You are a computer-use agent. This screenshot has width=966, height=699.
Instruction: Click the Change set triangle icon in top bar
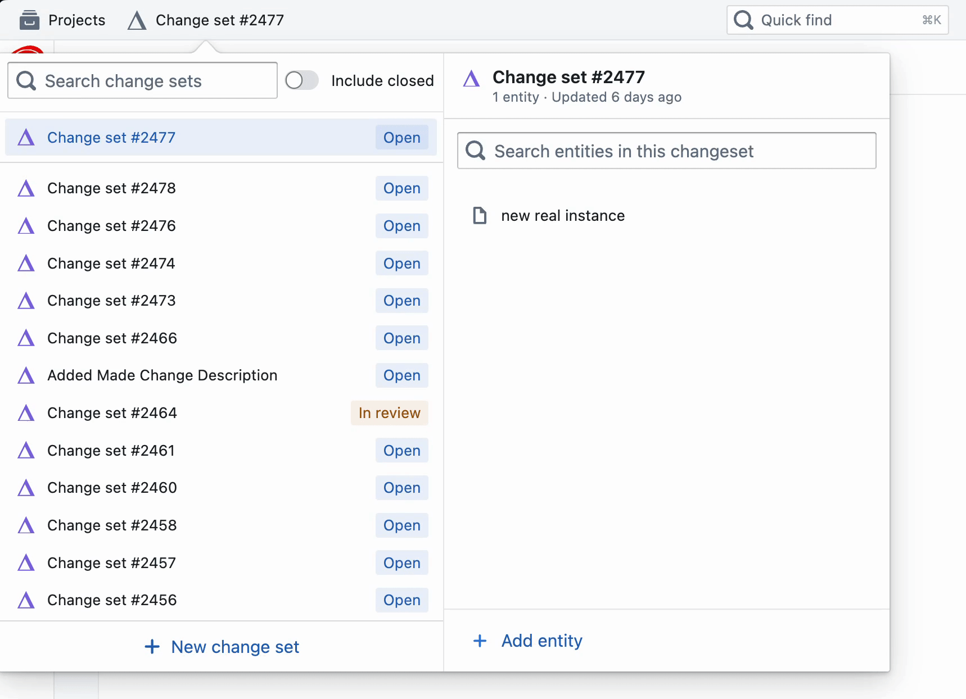[x=136, y=20]
